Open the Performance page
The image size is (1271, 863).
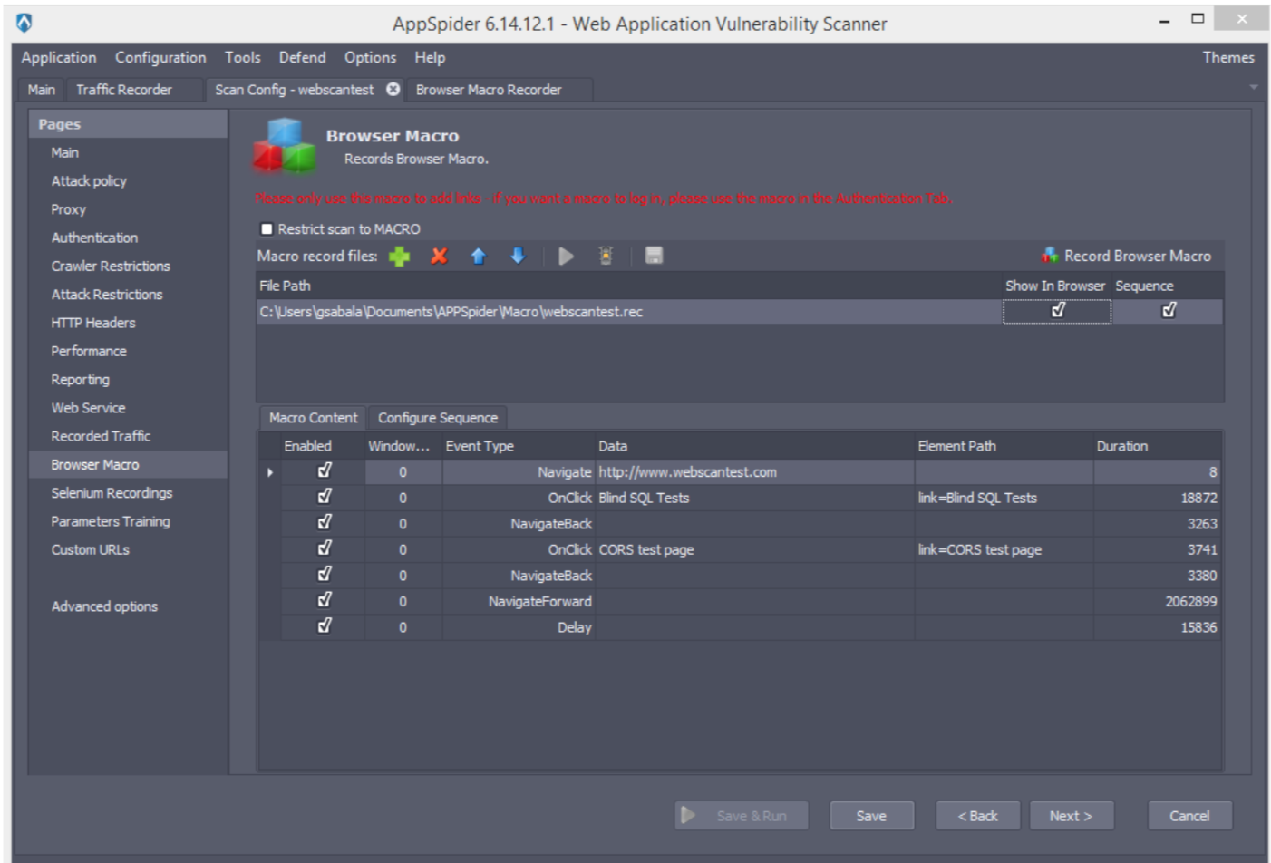tap(89, 351)
